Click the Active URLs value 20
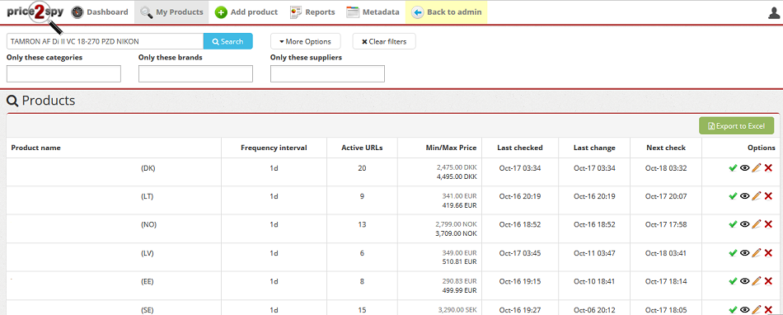 (362, 168)
